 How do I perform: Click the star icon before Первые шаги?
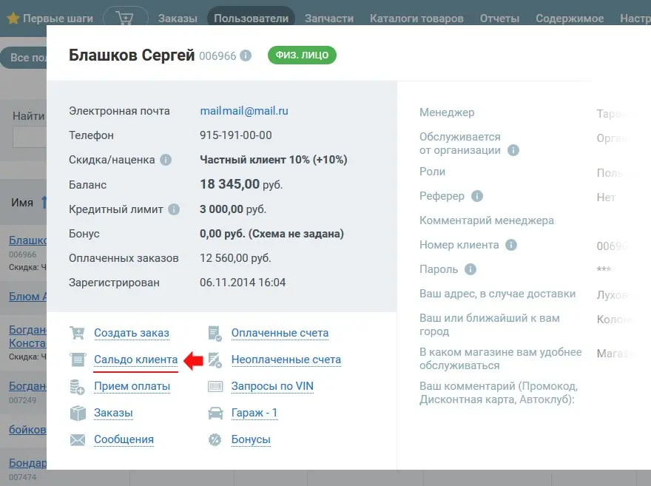(x=13, y=16)
